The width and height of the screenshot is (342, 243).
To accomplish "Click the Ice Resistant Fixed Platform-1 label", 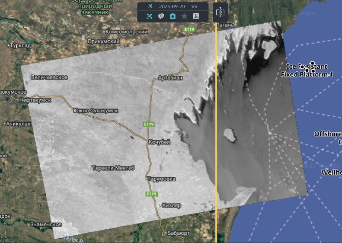I will point(307,71).
